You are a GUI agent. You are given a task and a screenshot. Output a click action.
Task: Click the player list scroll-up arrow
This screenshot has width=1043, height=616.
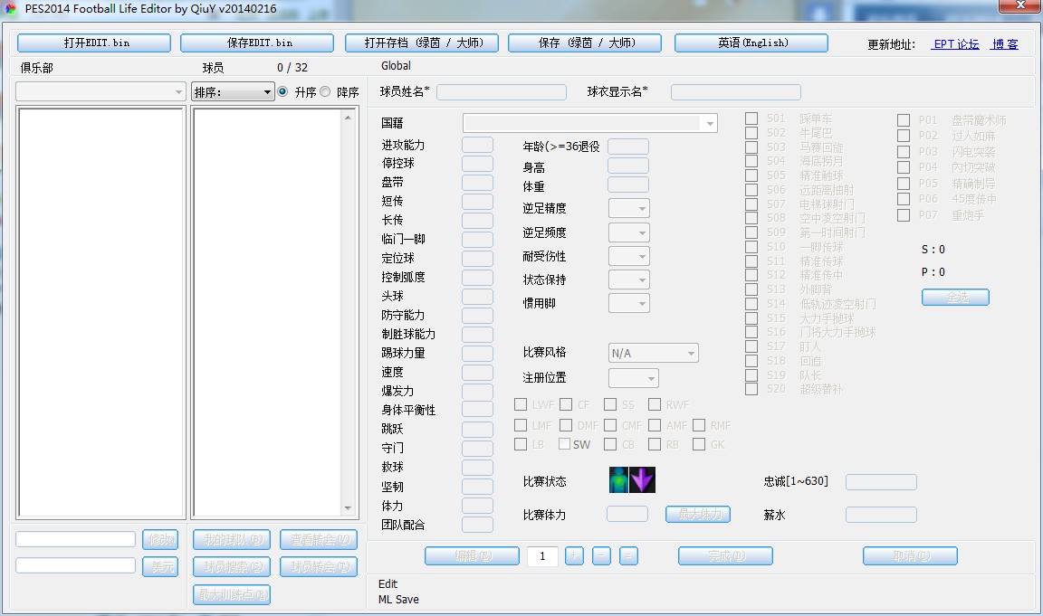pyautogui.click(x=348, y=118)
